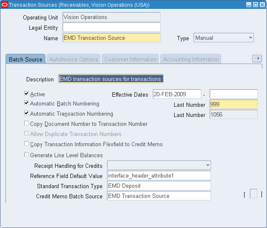Click Reference Field Default Value input
The width and height of the screenshot is (267, 228).
(159, 175)
